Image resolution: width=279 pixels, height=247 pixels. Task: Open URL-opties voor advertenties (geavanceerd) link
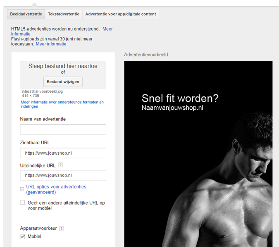tap(56, 189)
